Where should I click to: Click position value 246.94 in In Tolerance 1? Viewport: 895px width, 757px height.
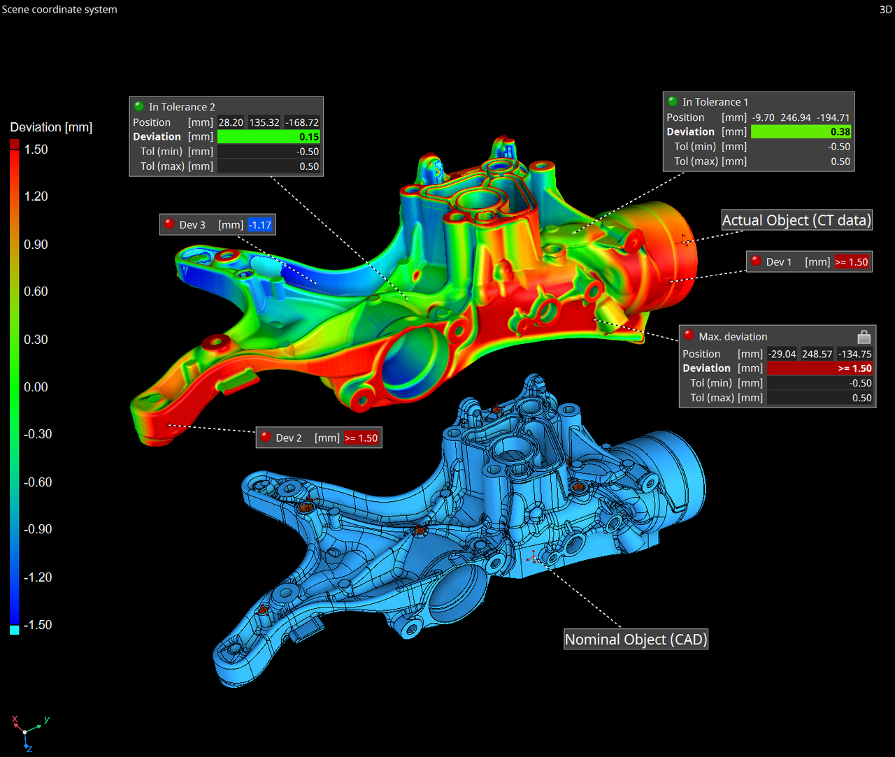[x=796, y=117]
